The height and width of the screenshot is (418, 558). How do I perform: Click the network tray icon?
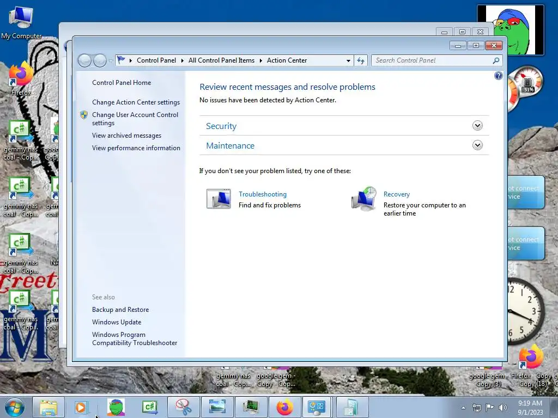(x=476, y=408)
